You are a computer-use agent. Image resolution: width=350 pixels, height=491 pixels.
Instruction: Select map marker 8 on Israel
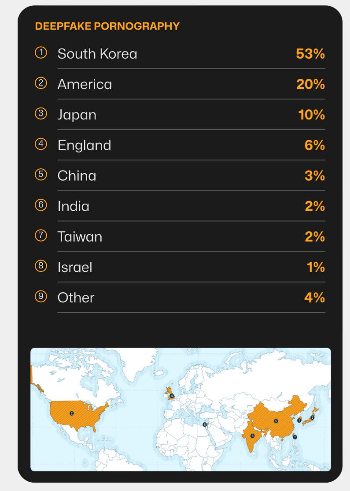(205, 424)
